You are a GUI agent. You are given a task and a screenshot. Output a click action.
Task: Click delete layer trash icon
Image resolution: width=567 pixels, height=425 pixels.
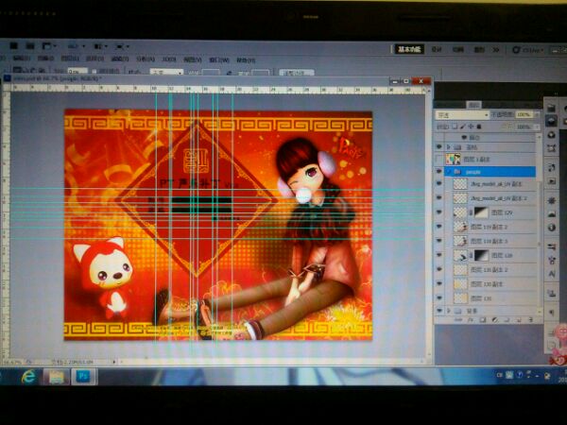click(531, 320)
